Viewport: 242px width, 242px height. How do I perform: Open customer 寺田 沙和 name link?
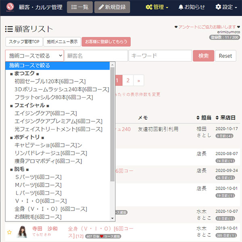(45, 229)
